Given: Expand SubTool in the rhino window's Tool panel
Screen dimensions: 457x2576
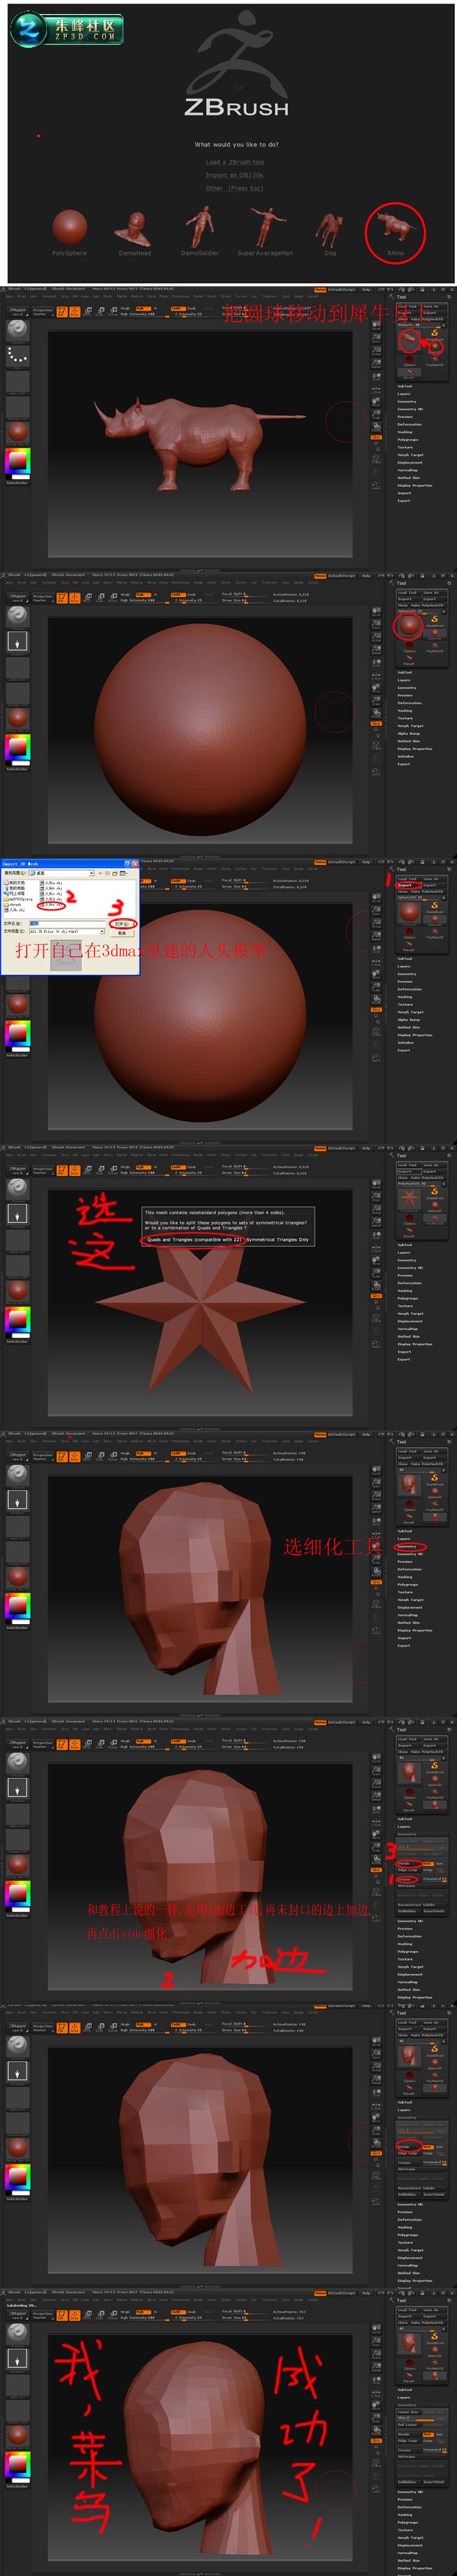Looking at the screenshot, I should [x=404, y=386].
